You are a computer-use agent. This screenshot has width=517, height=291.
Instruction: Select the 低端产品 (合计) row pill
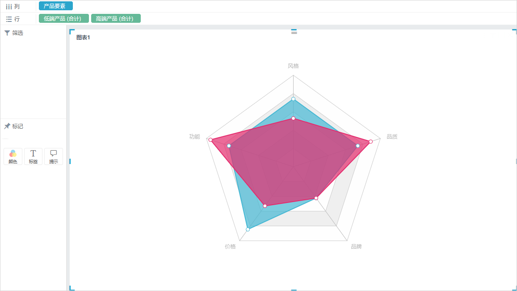pyautogui.click(x=63, y=18)
